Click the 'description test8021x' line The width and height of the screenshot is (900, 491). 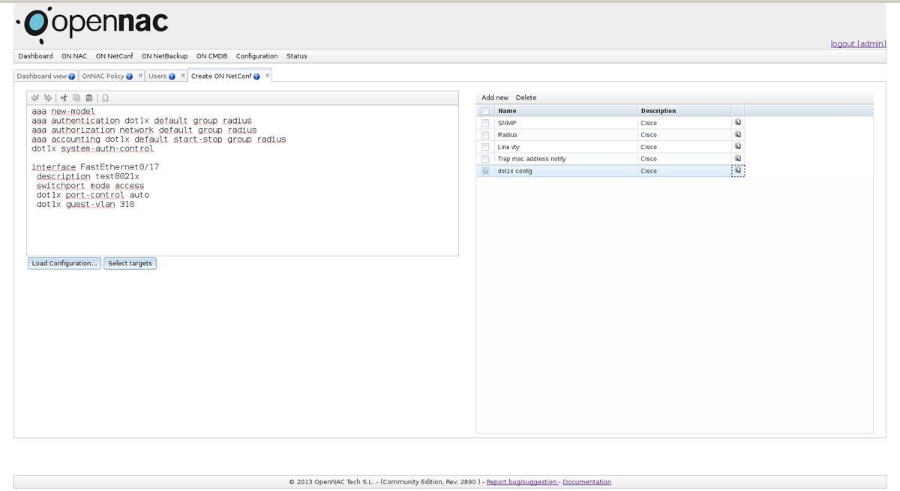[88, 176]
